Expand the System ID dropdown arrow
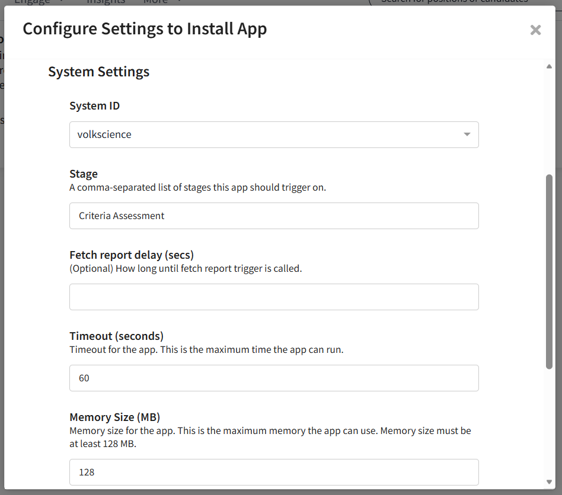 [467, 135]
